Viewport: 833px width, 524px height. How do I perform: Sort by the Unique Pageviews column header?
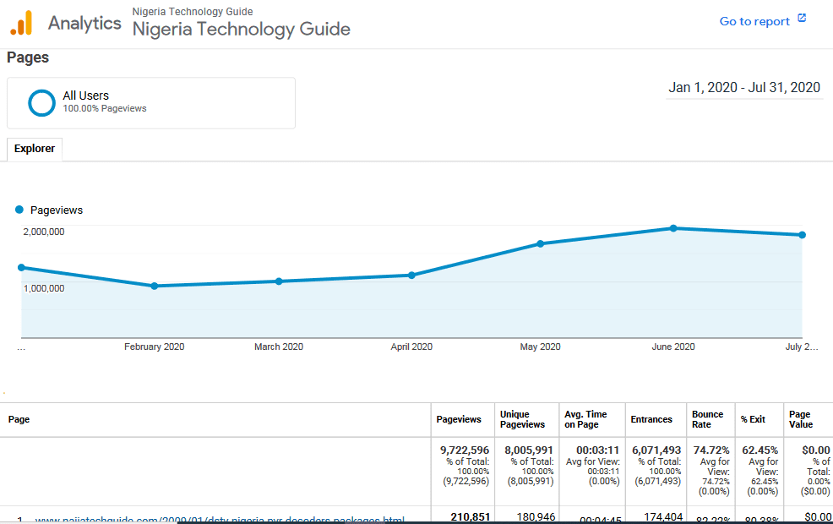[522, 419]
